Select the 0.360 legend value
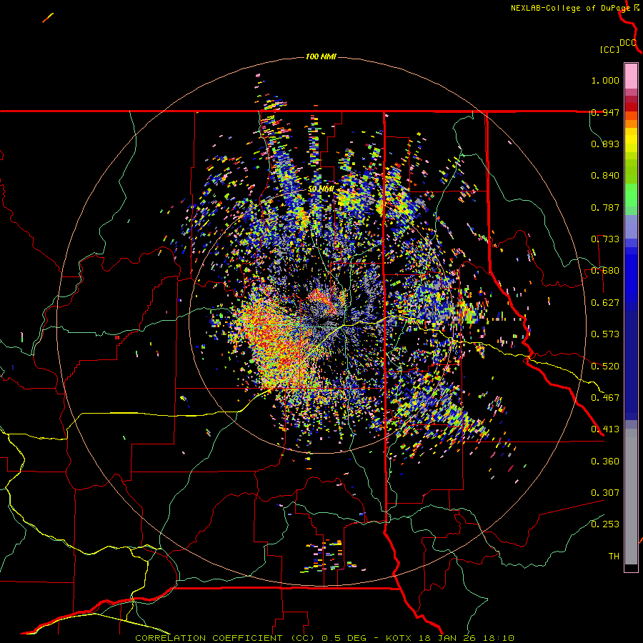The height and width of the screenshot is (643, 643). 605,462
